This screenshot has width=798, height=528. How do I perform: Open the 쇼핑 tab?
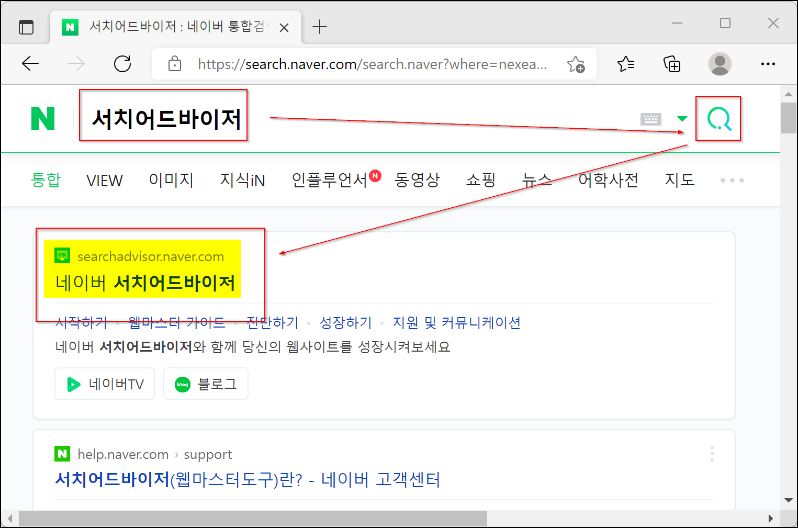pos(481,179)
